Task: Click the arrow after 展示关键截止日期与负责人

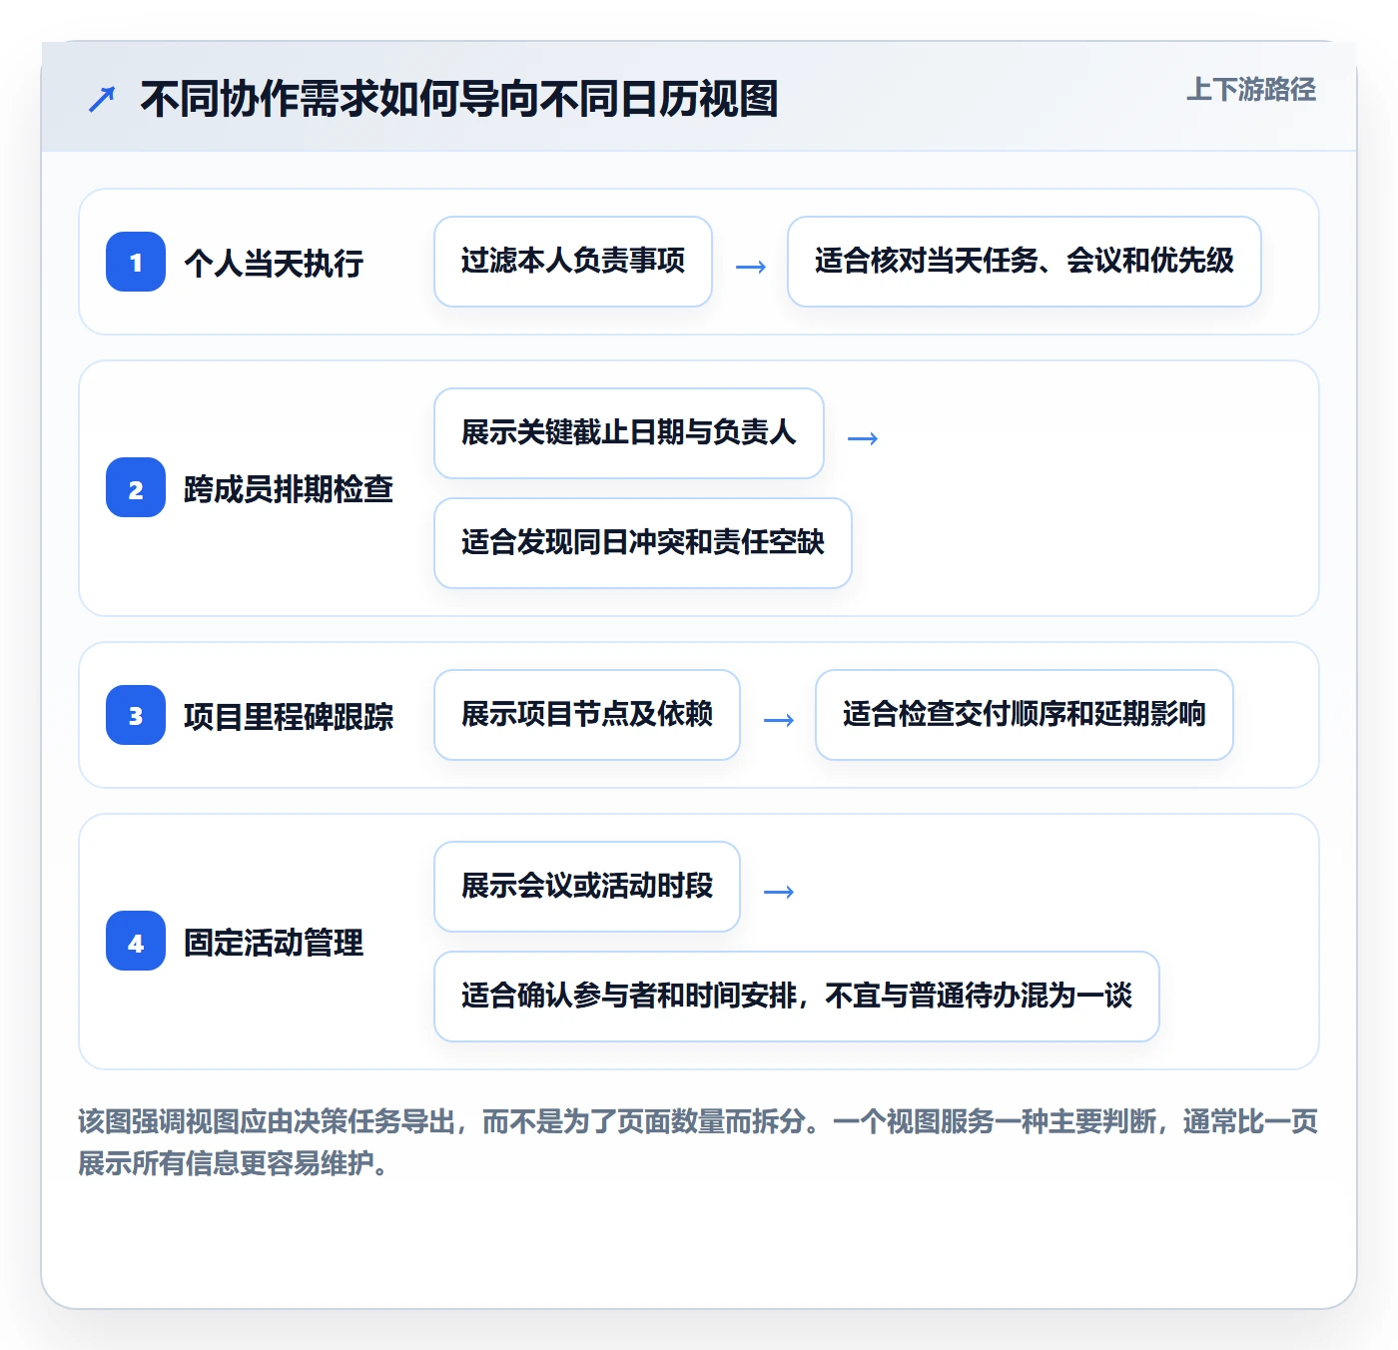Action: [x=863, y=438]
